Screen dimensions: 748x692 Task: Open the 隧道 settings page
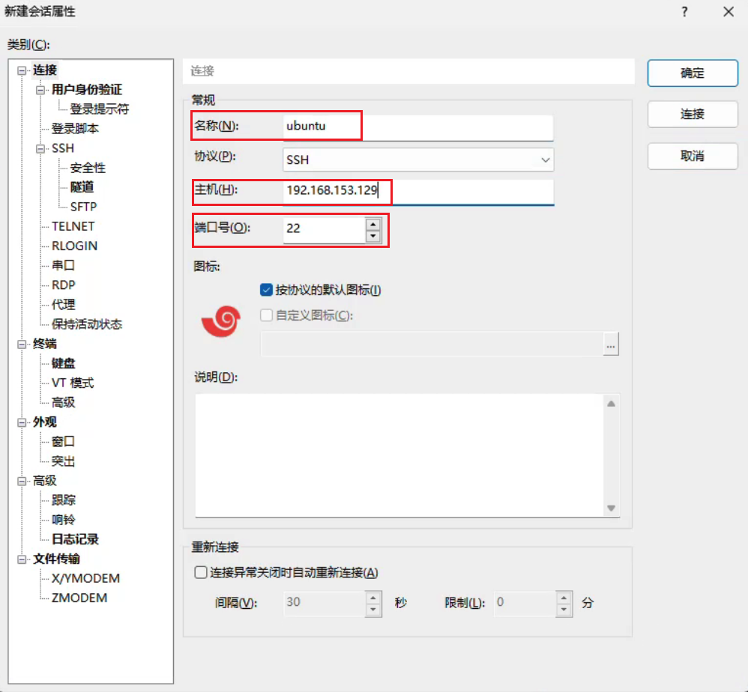[x=82, y=187]
